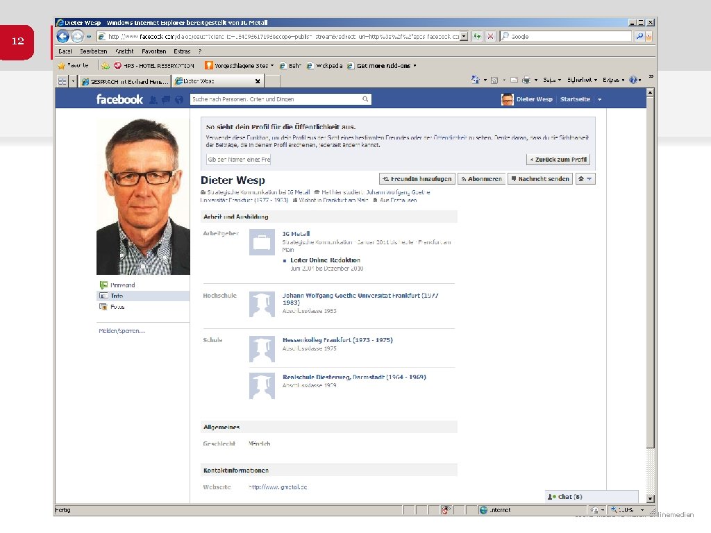Open the Seite dropdown in the command bar
Image resolution: width=711 pixels, height=533 pixels.
(x=552, y=81)
